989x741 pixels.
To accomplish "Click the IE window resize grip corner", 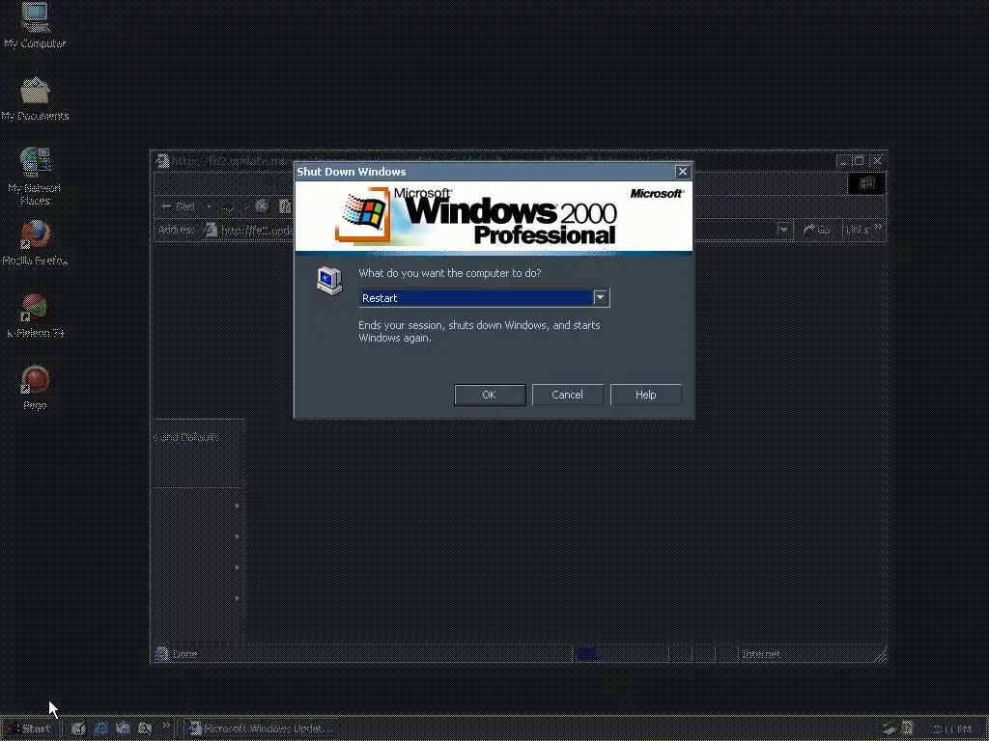I will (x=880, y=655).
